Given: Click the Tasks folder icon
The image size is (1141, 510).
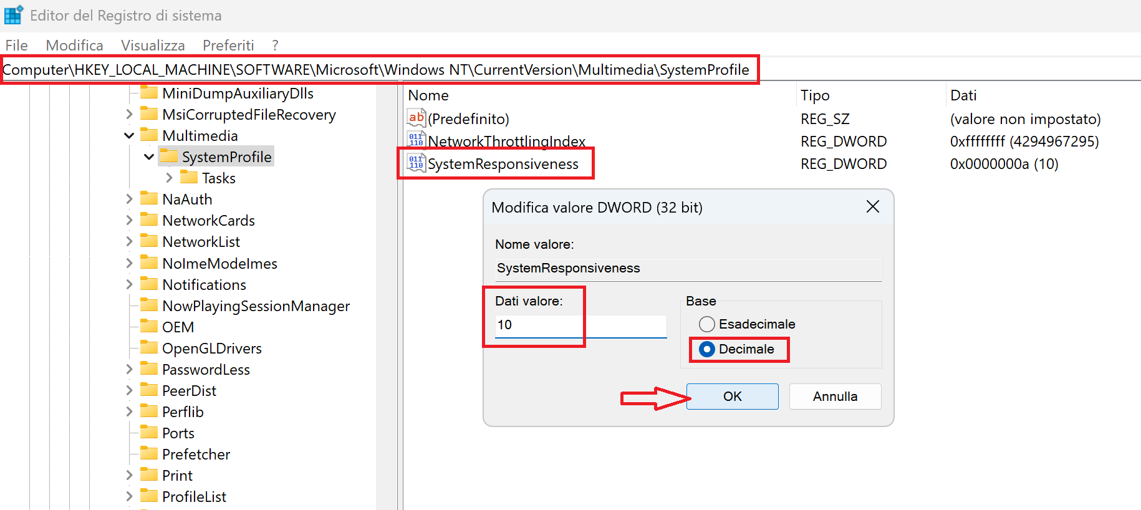Looking at the screenshot, I should tap(189, 178).
